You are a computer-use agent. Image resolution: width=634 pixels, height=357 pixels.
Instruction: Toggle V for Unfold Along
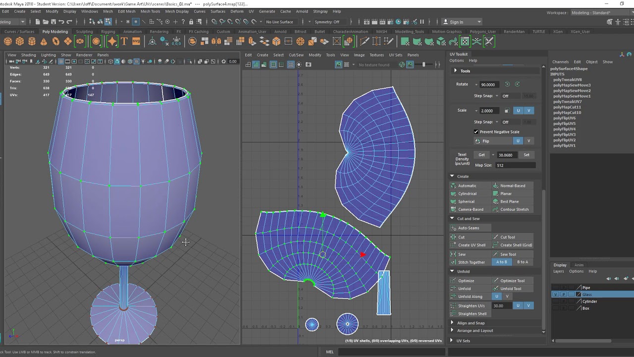point(507,297)
